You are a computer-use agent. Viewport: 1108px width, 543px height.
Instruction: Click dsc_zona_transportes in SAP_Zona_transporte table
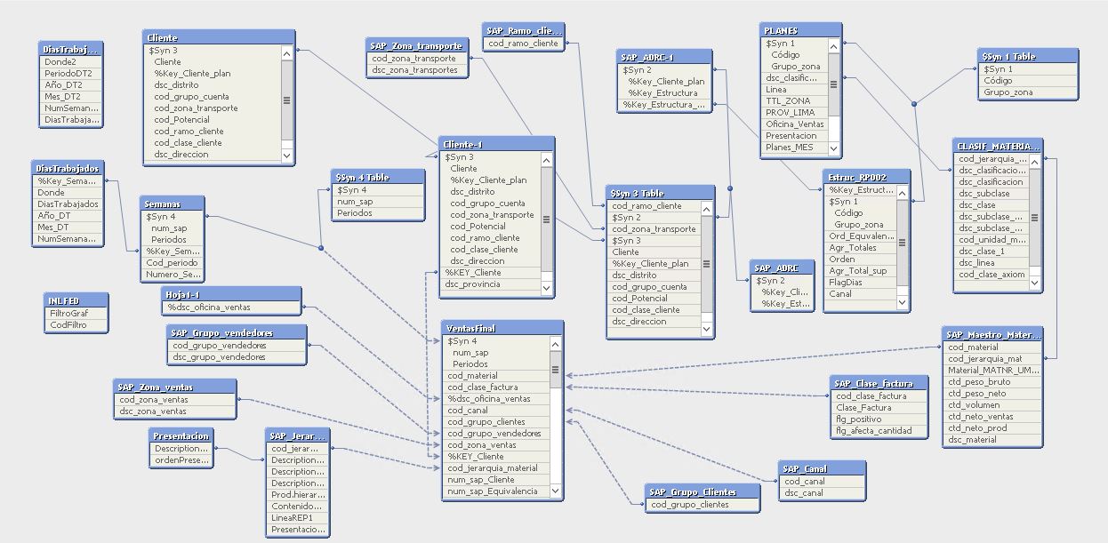pos(418,70)
